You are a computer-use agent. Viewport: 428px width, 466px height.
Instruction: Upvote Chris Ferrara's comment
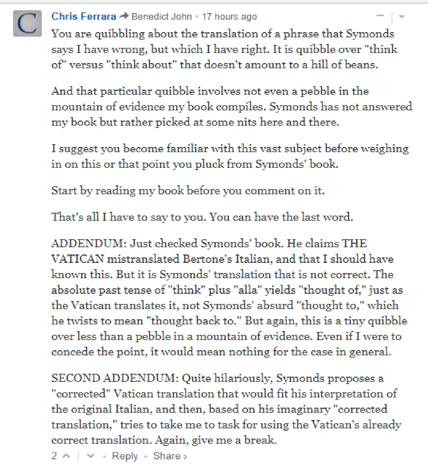point(66,456)
